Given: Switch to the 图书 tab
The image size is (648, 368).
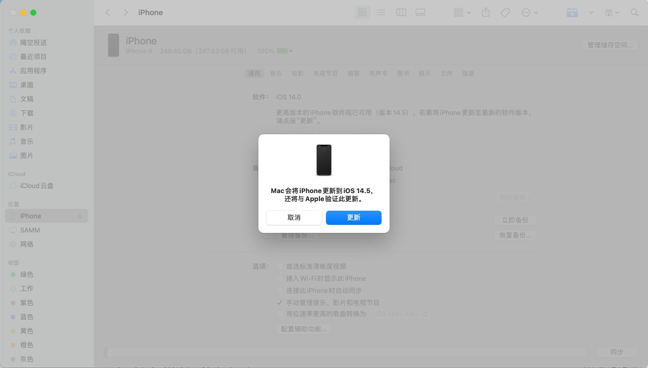Looking at the screenshot, I should tap(403, 73).
